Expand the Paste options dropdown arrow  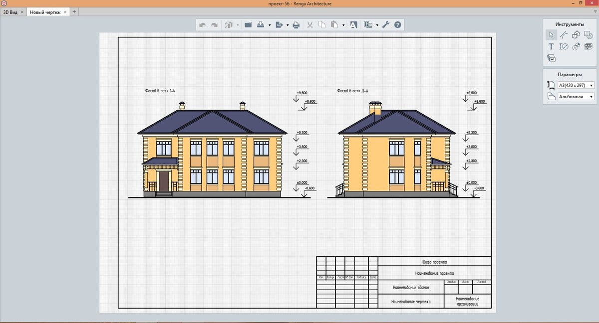(343, 25)
